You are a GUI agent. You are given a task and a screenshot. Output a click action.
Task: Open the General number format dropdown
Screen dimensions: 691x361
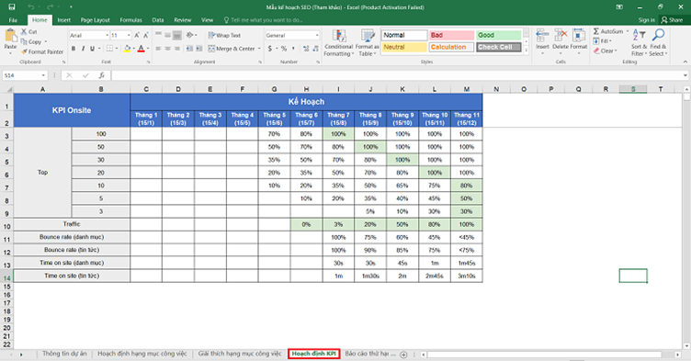[317, 35]
